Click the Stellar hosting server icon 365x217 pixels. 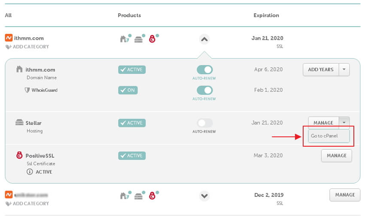[19, 122]
